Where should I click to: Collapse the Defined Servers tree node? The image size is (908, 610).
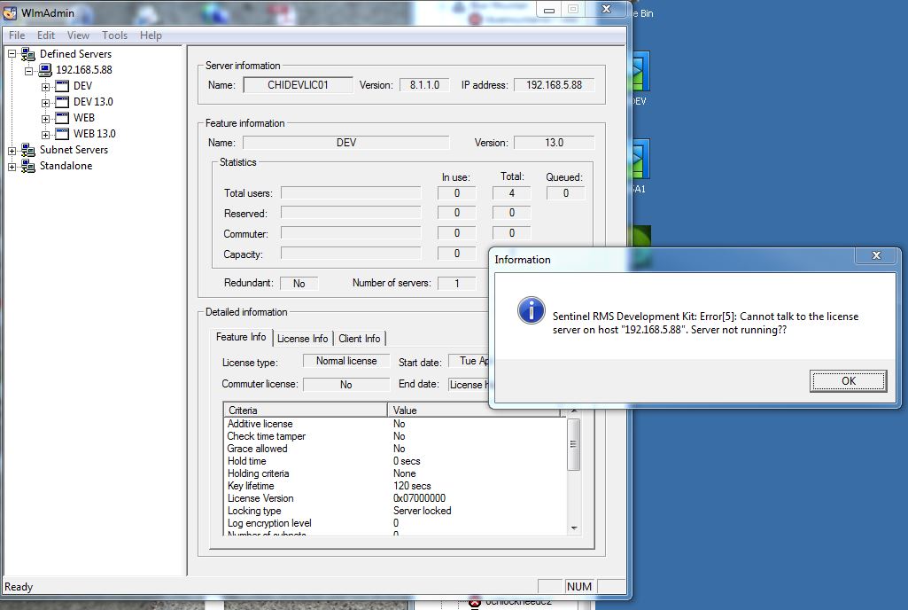(x=12, y=54)
